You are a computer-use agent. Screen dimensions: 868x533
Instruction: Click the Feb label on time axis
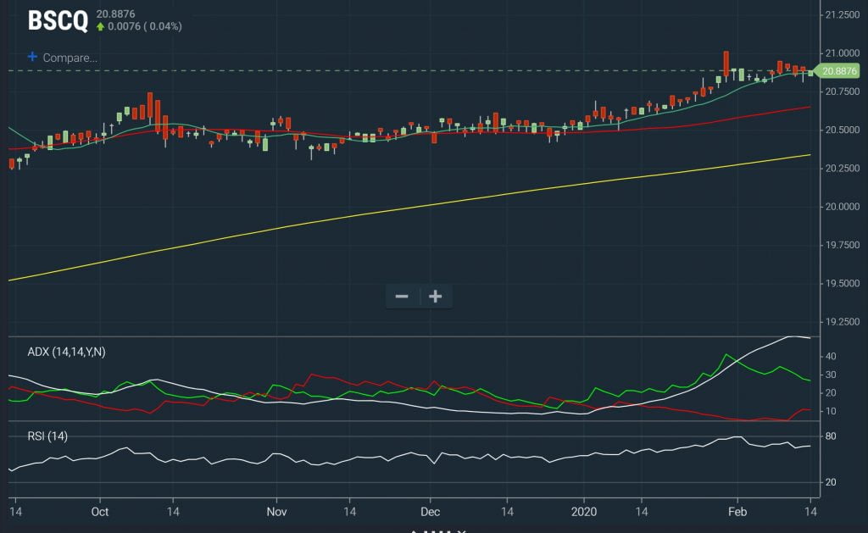pos(738,513)
